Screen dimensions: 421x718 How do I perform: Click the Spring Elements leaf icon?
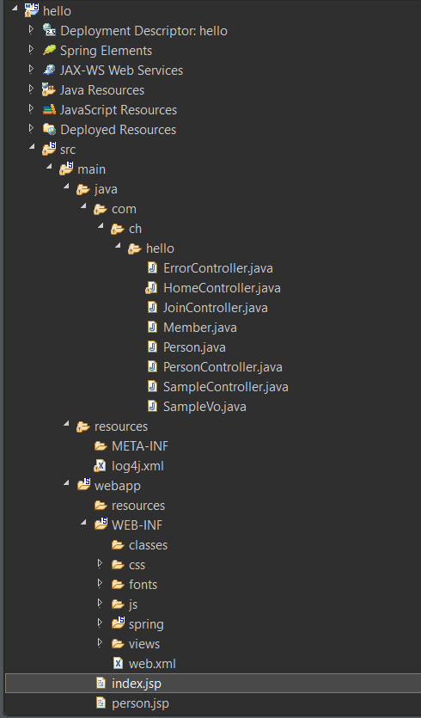pos(49,50)
